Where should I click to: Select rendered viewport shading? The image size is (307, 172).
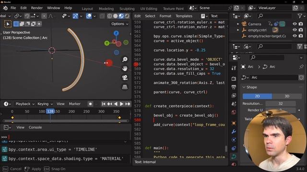pyautogui.click(x=127, y=16)
